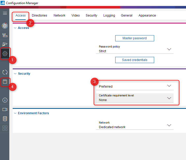Open the My Devices camera icon
Image resolution: width=186 pixels, height=160 pixels.
[x=5, y=44]
